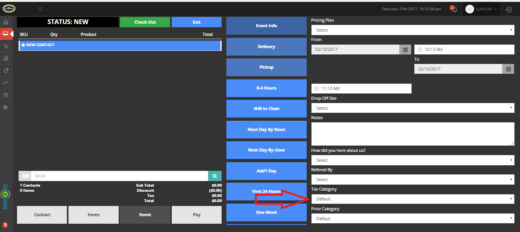Viewport: 520px width, 232px height.
Task: Toggle the hamburger menu icon
Action: [x=40, y=9]
